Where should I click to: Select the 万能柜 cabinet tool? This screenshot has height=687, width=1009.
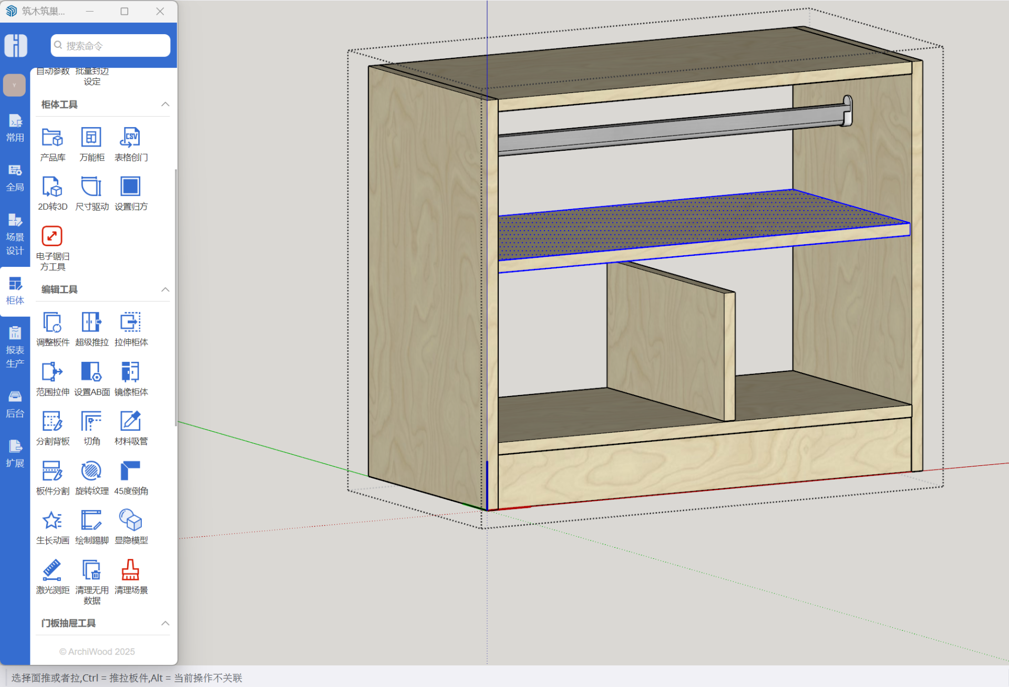coord(91,138)
